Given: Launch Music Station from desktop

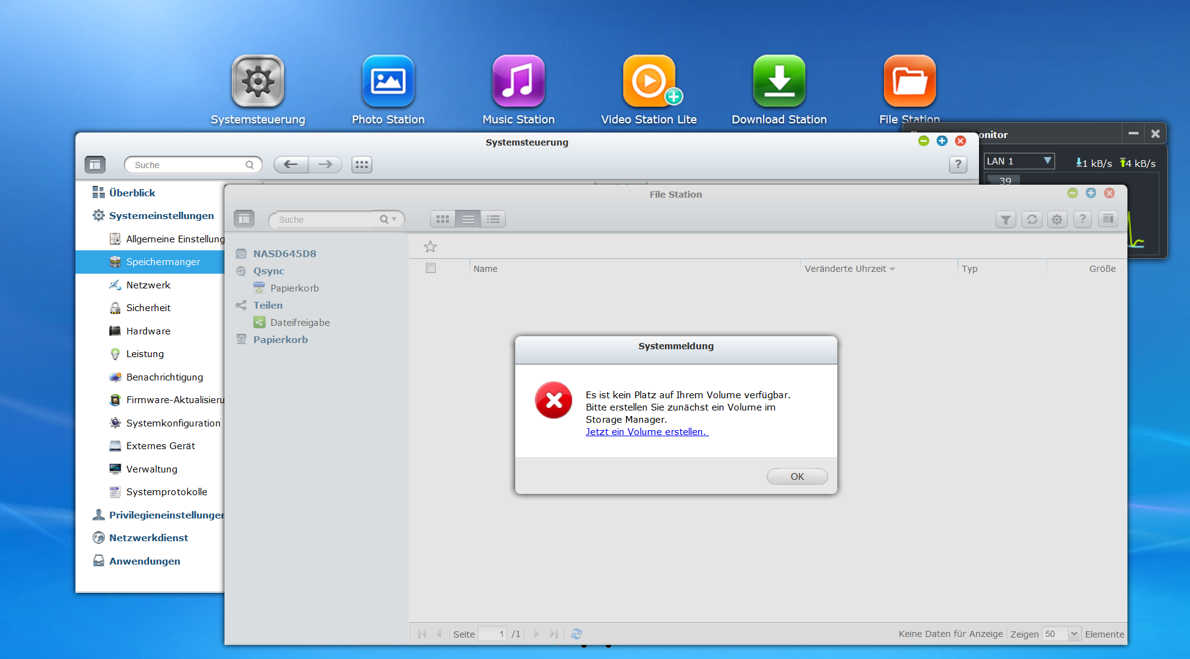Looking at the screenshot, I should point(518,81).
